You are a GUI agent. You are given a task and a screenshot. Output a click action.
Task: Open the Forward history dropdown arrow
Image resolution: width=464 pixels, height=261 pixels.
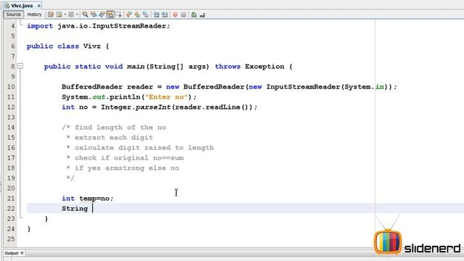click(77, 14)
